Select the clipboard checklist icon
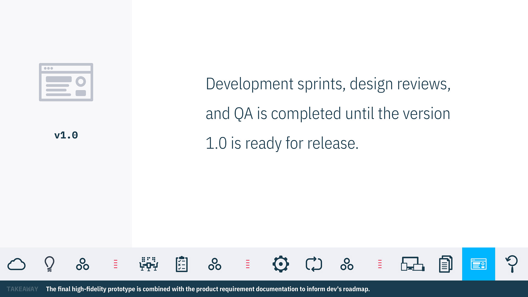 (182, 264)
